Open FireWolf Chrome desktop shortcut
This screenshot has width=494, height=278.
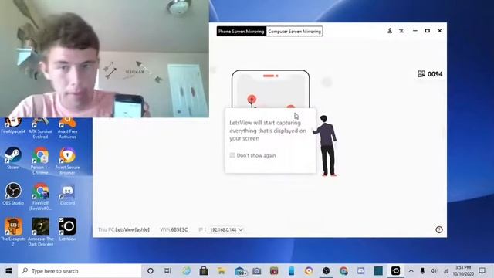click(x=40, y=196)
